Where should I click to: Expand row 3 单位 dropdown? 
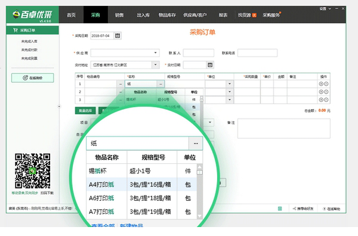(x=230, y=100)
